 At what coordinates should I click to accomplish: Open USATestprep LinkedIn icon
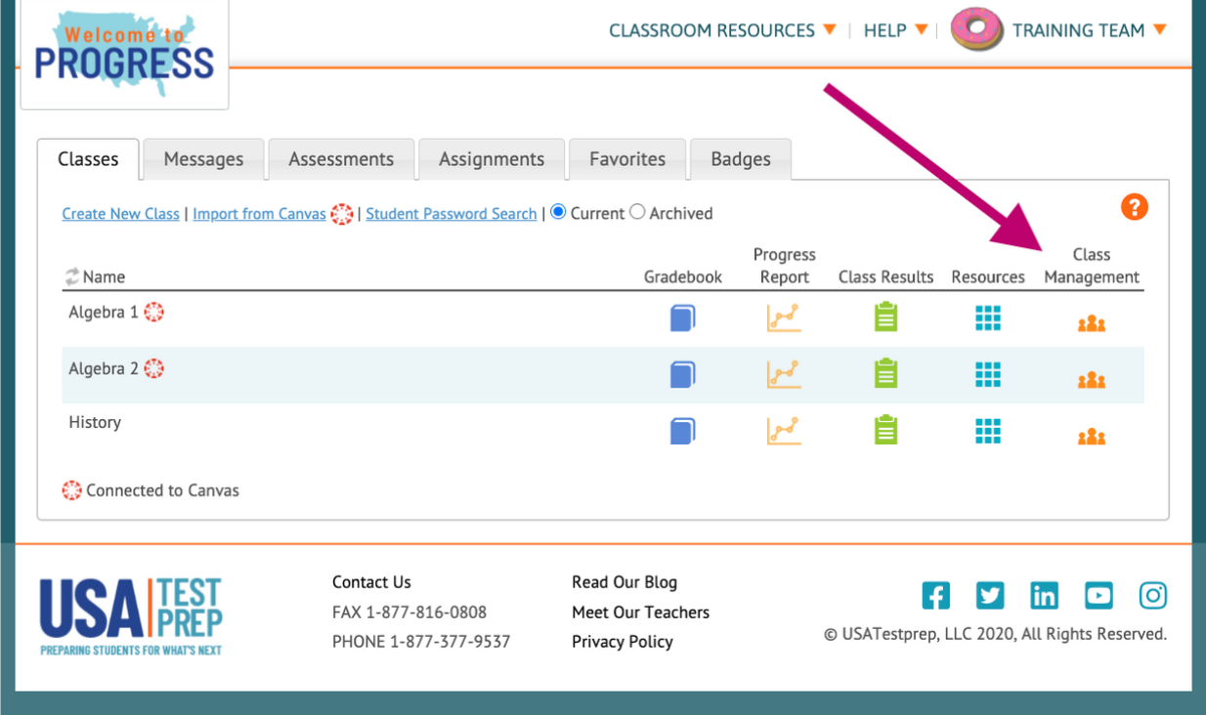[x=1044, y=595]
